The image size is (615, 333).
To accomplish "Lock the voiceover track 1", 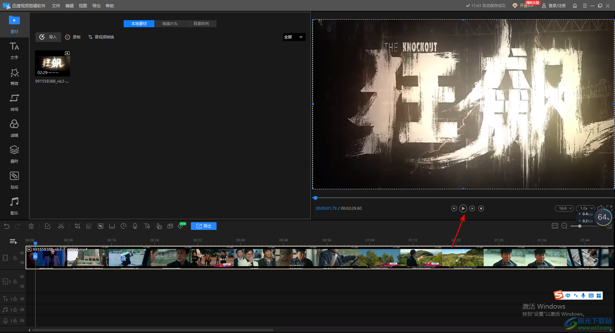I will (15, 321).
